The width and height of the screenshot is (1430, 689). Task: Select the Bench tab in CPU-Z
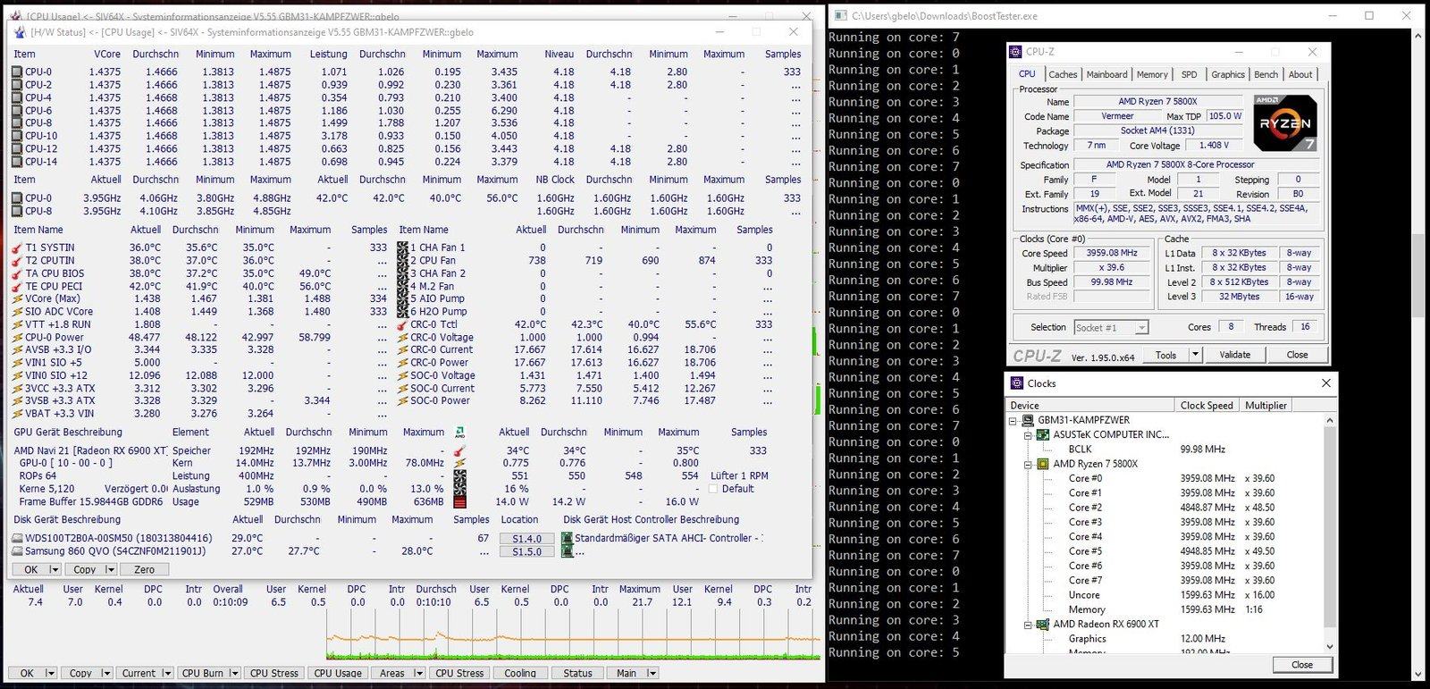(1266, 74)
